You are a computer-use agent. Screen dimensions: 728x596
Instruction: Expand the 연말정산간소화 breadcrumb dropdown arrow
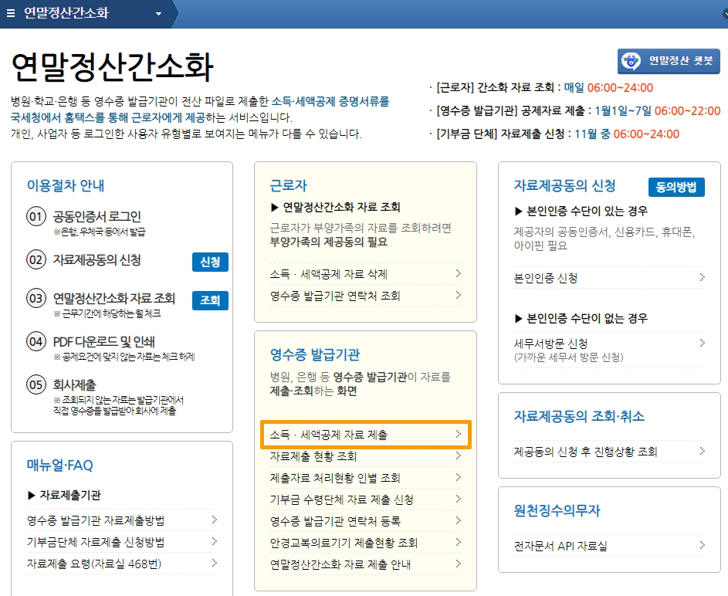tap(159, 14)
